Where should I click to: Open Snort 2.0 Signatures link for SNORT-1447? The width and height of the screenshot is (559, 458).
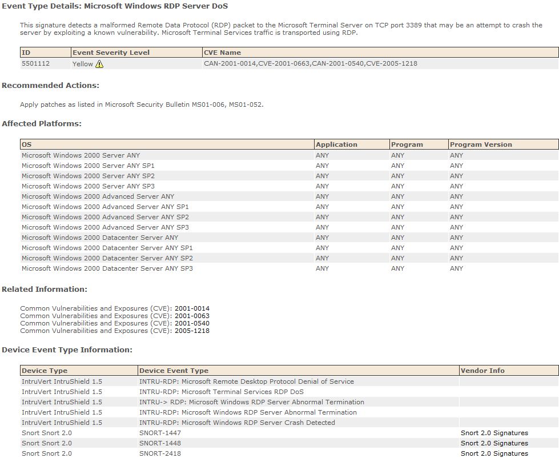(x=494, y=433)
